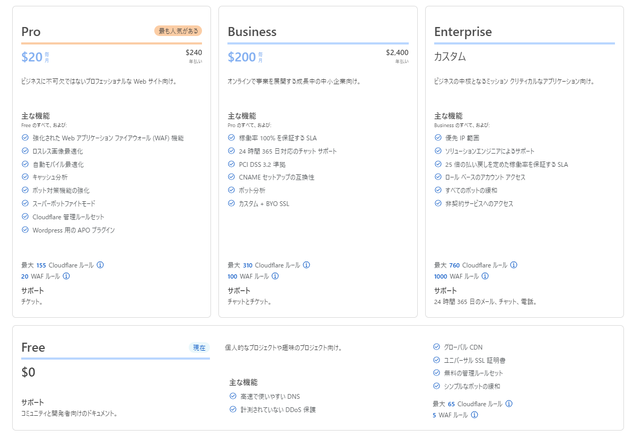Click ボット対策機能の強化 feature text
The image size is (642, 438).
[61, 190]
